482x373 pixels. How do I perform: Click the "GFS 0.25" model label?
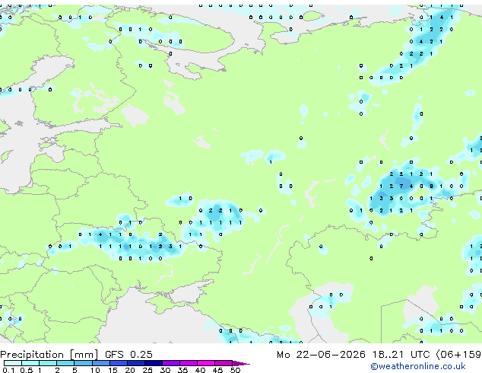pyautogui.click(x=128, y=354)
